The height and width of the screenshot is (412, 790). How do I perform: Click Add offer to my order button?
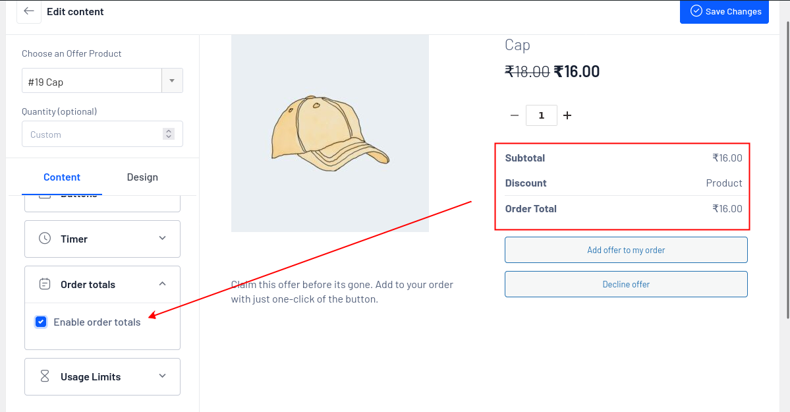pos(626,250)
